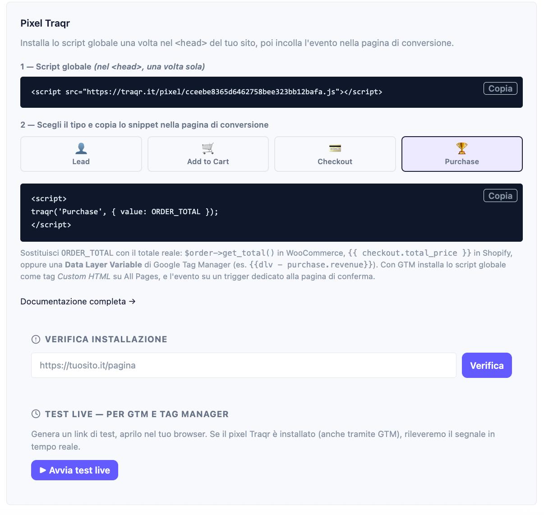Select the Purchase event type
The height and width of the screenshot is (515, 544).
(462, 154)
